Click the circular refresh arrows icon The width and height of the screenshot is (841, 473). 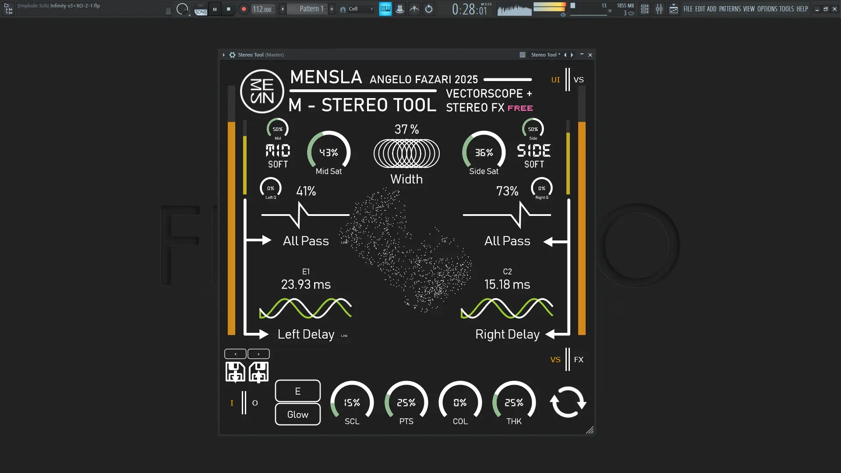pyautogui.click(x=568, y=402)
